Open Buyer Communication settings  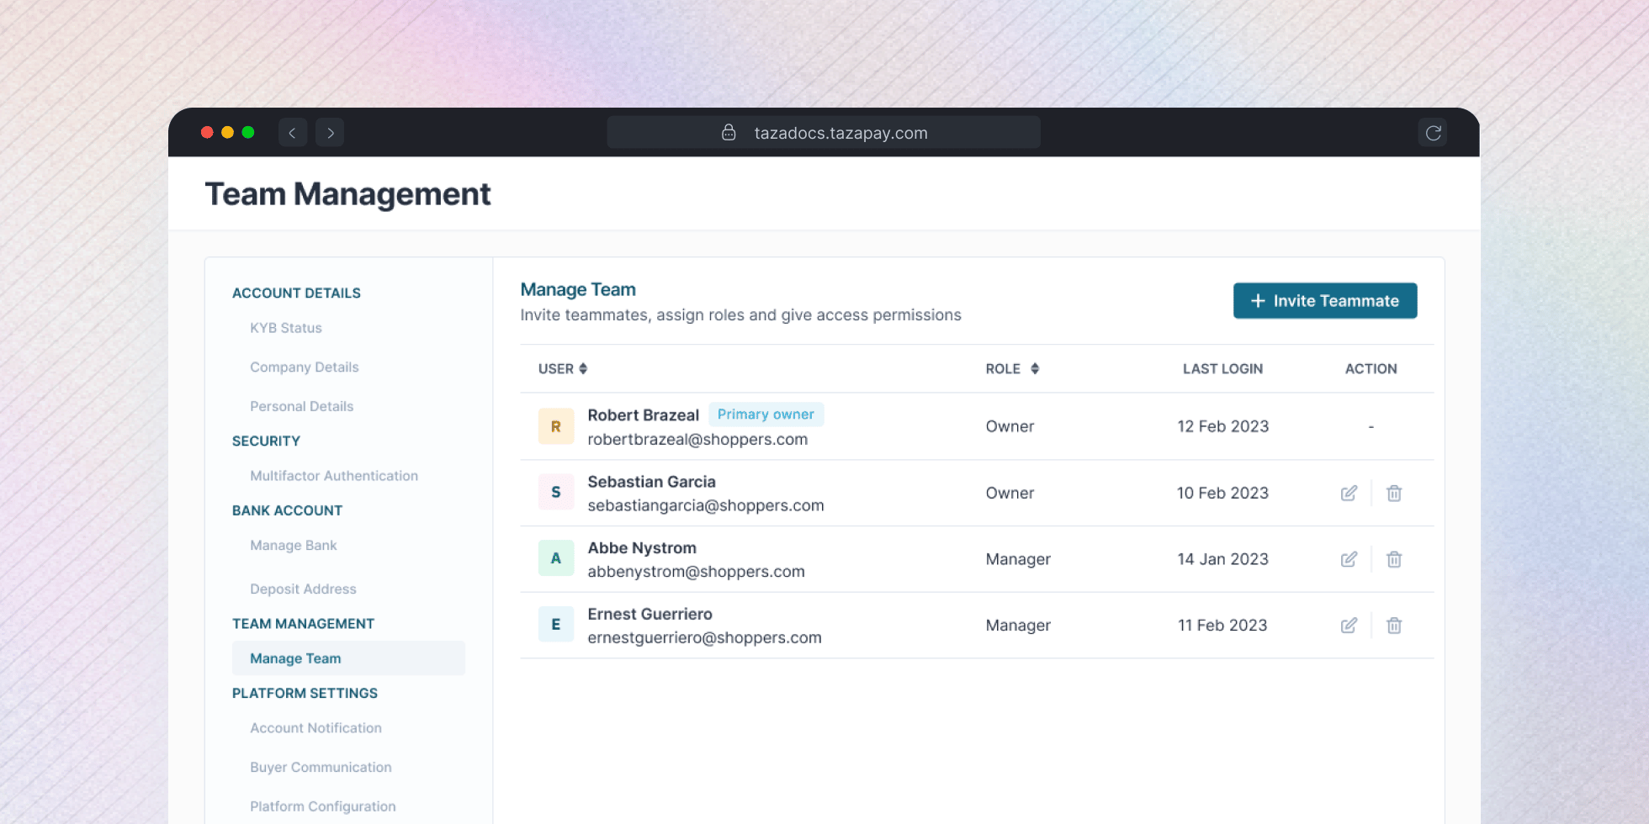click(x=321, y=768)
